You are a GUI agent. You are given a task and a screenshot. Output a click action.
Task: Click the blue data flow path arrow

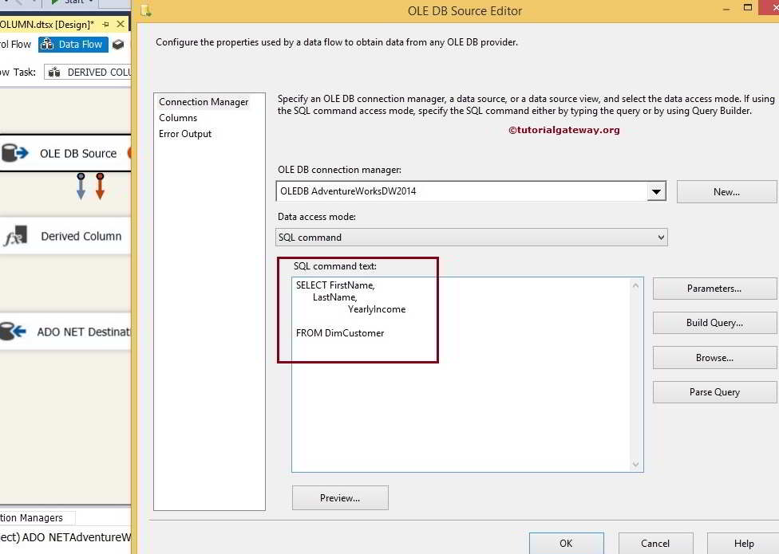pos(81,186)
